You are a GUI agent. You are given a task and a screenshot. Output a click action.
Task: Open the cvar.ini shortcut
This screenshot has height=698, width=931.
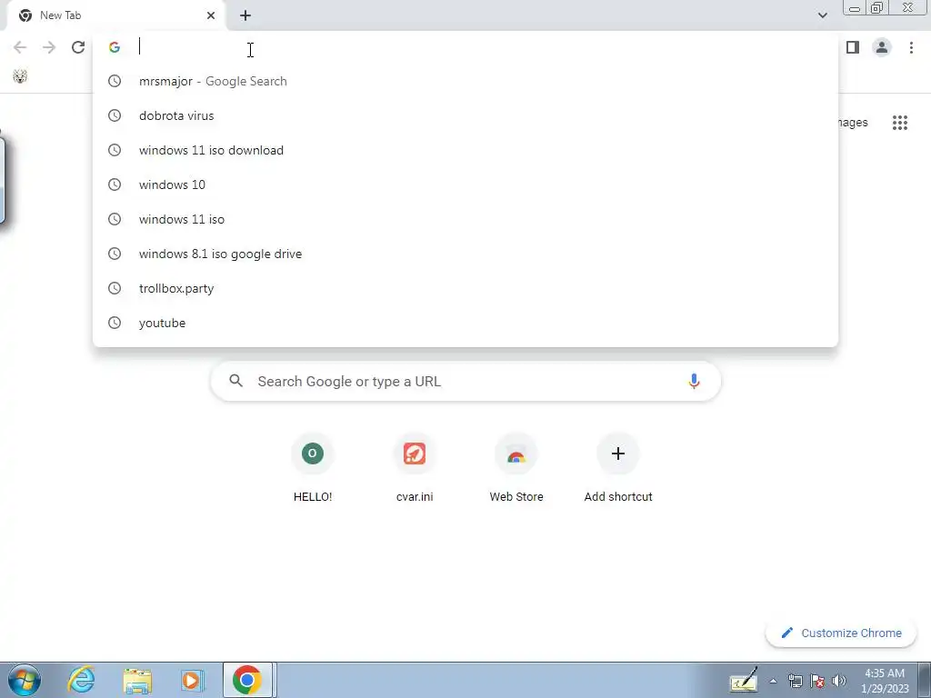(415, 469)
